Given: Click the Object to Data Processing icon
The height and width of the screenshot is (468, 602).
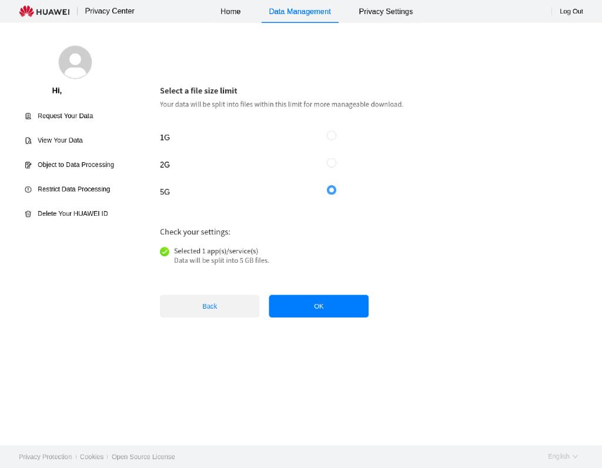Looking at the screenshot, I should tap(28, 165).
